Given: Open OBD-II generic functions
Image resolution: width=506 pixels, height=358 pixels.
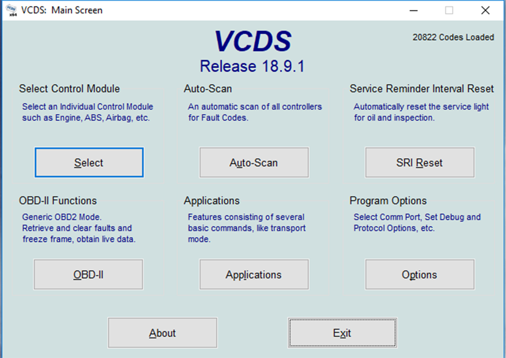Looking at the screenshot, I should pyautogui.click(x=88, y=274).
